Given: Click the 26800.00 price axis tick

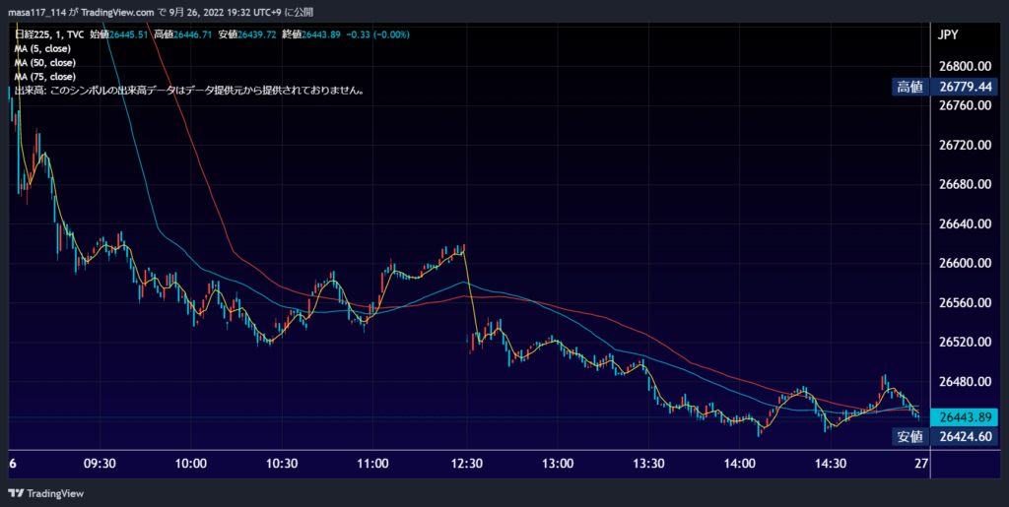Looking at the screenshot, I should (966, 66).
